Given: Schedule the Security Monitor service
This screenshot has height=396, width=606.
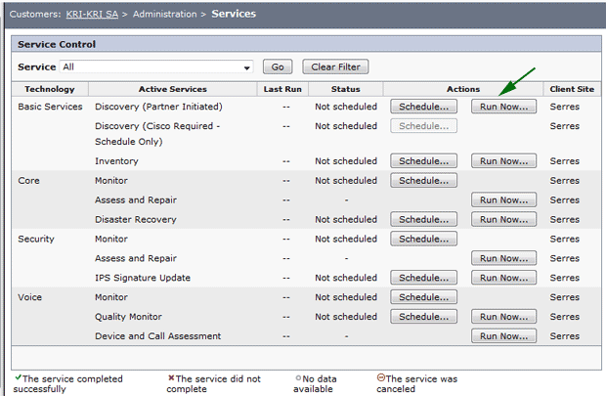Looking at the screenshot, I should point(423,239).
